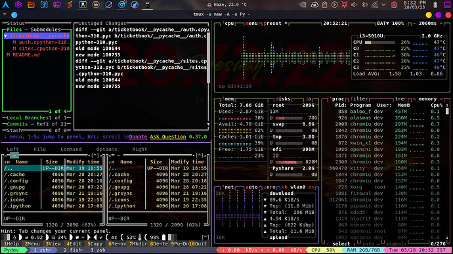This screenshot has height=254, width=453.
Task: Open the cloud sync tray icon
Action: [x=314, y=5]
